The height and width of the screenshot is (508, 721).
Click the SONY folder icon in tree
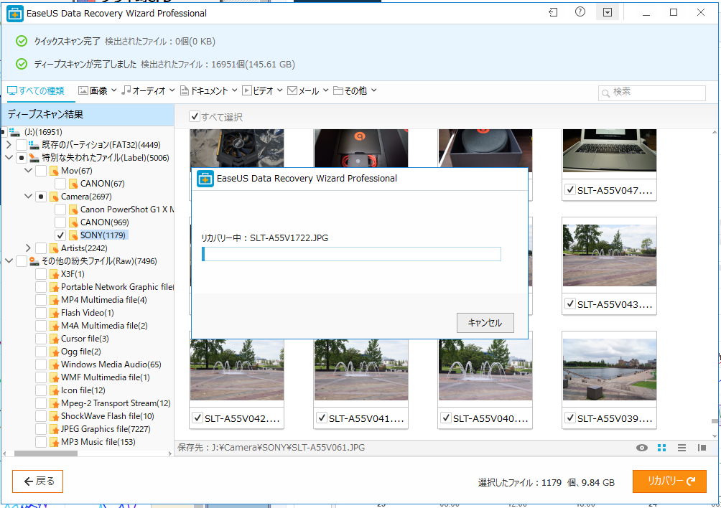click(x=73, y=235)
